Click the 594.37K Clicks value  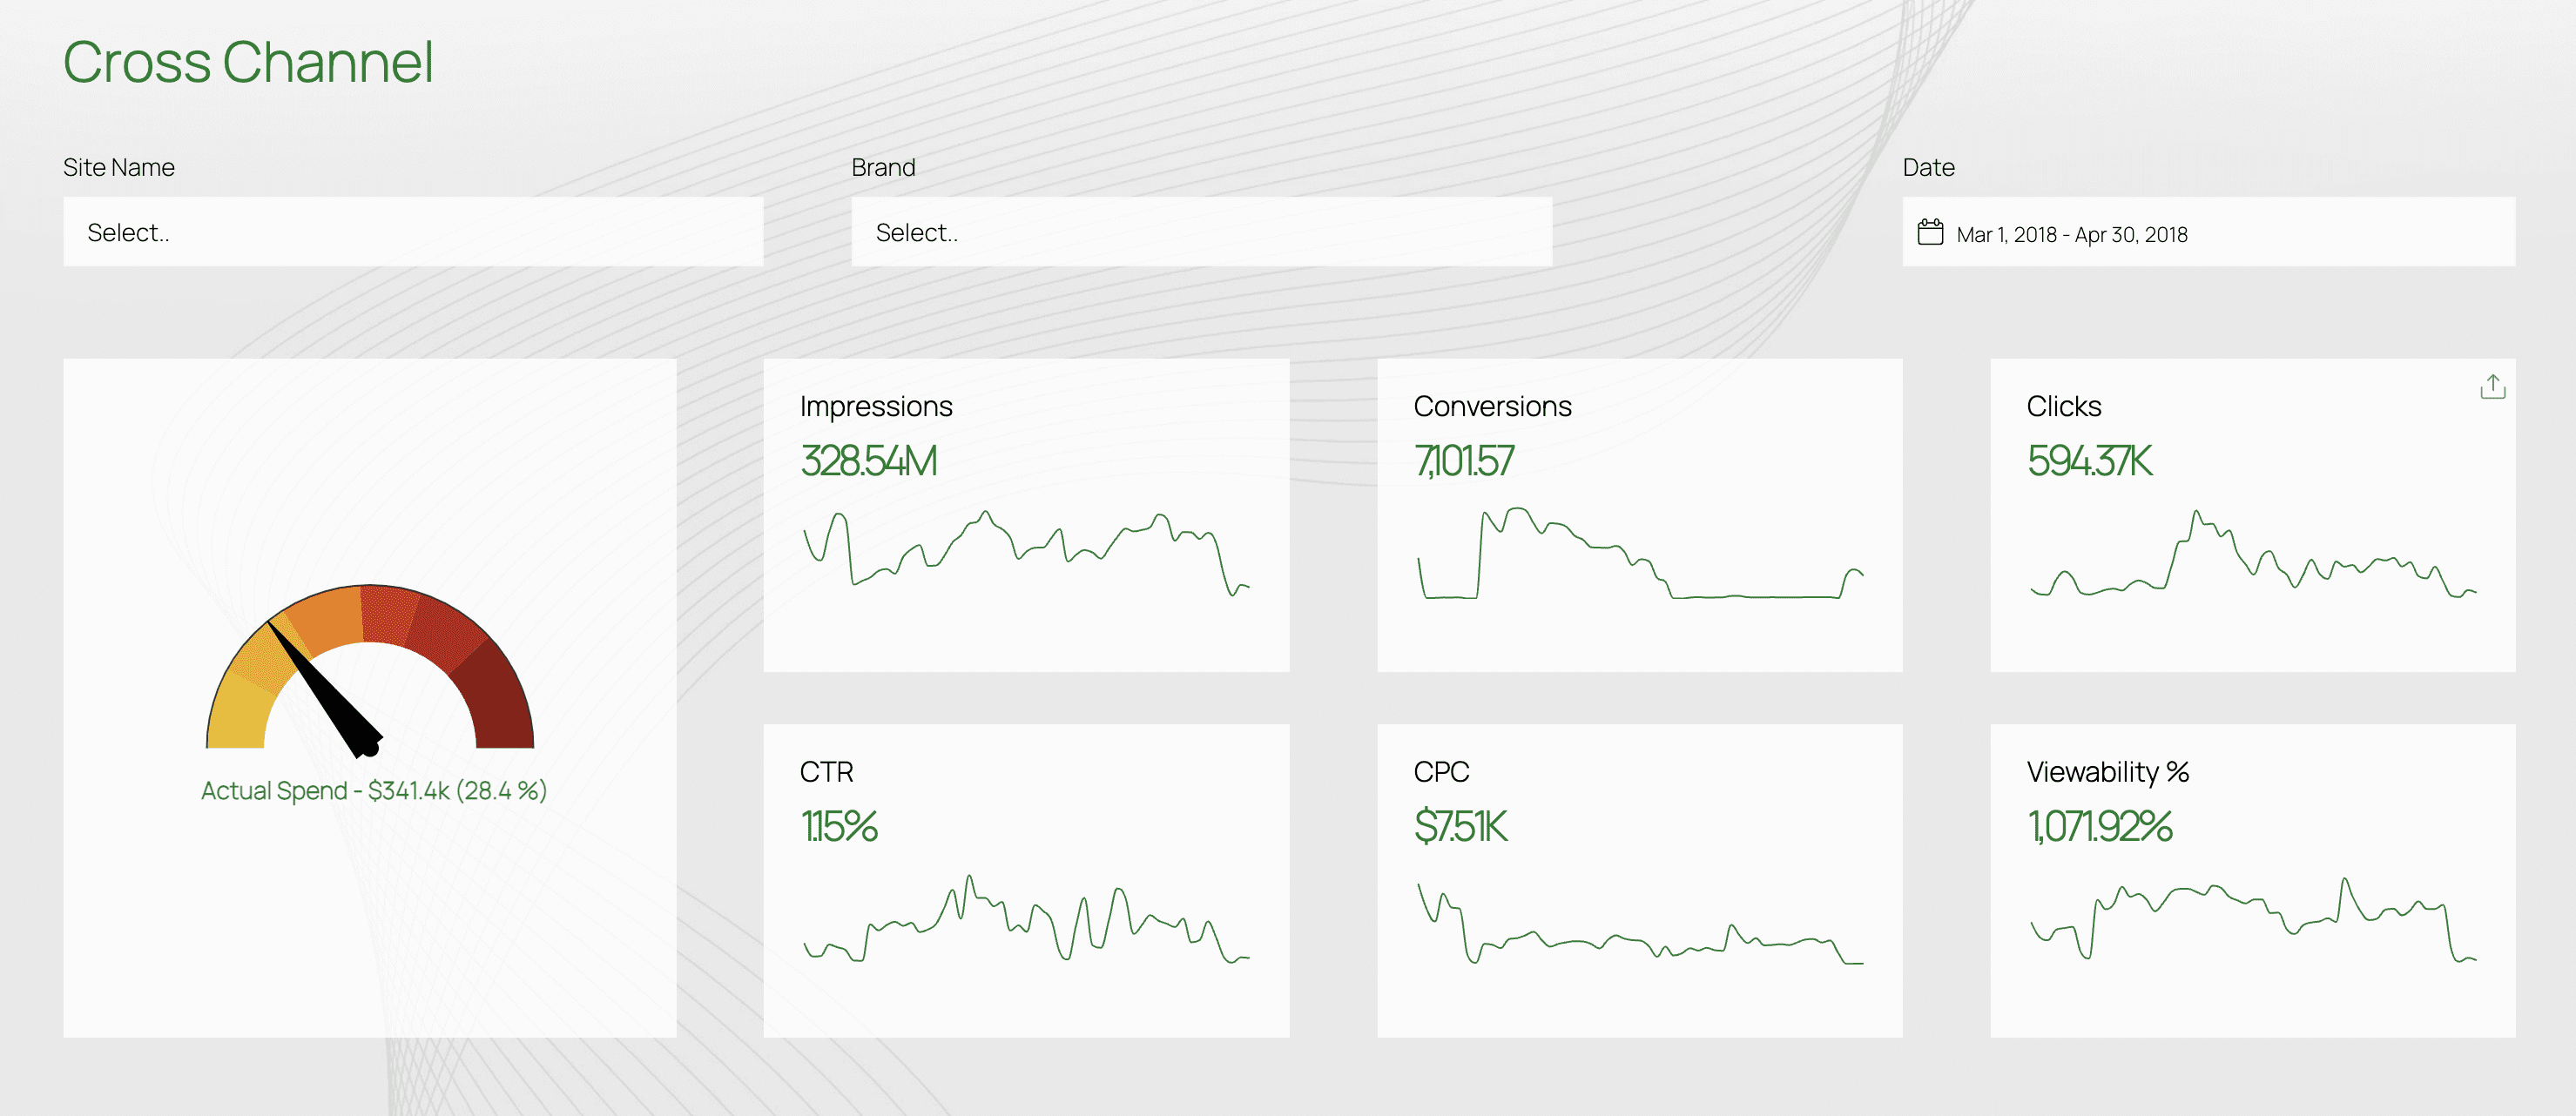pos(2090,460)
